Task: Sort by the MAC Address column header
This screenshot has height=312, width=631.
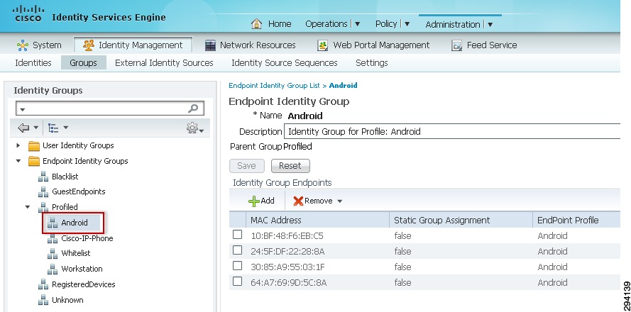Action: (x=275, y=220)
